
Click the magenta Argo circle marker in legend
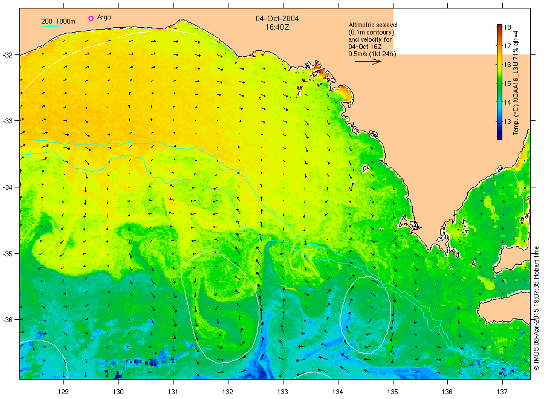pos(91,18)
